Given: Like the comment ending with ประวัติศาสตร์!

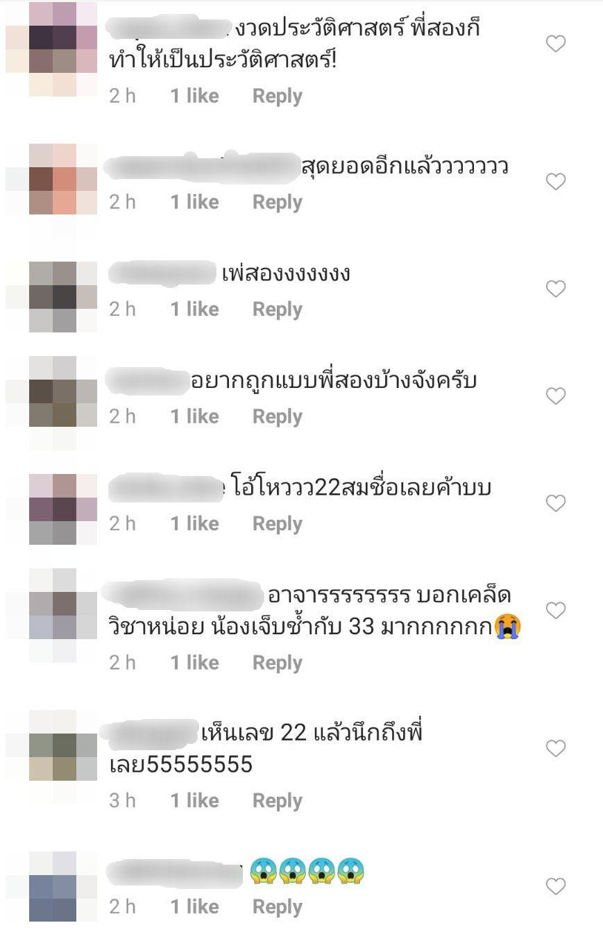Looking at the screenshot, I should [556, 44].
